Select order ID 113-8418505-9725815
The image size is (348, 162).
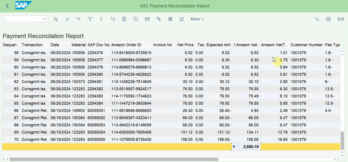(131, 53)
